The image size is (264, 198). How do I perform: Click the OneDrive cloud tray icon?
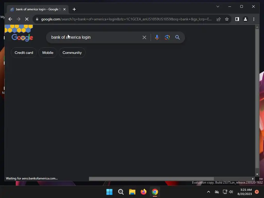217,192
